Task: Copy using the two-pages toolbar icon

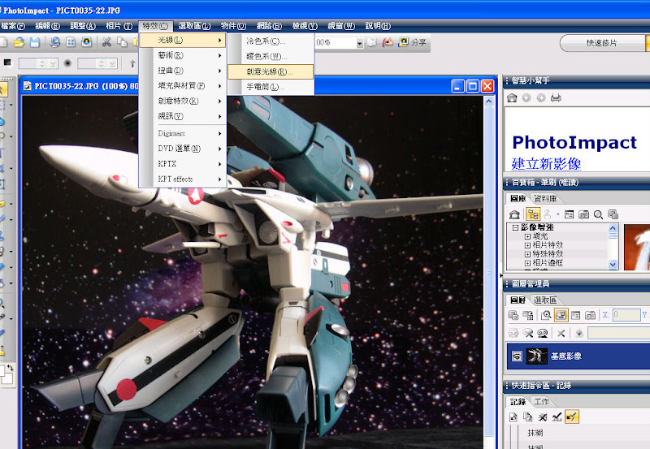Action: (122, 42)
